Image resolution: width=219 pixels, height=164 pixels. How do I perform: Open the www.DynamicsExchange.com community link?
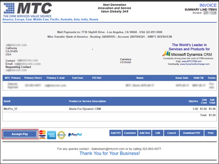point(195,64)
